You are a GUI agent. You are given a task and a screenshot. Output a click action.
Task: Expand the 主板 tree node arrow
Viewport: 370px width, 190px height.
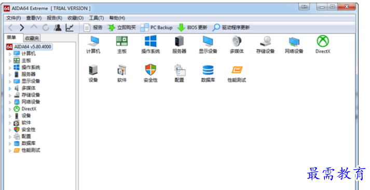[10, 61]
